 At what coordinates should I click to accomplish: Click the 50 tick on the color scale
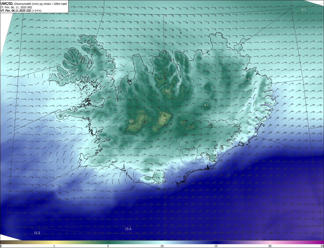click(322, 246)
